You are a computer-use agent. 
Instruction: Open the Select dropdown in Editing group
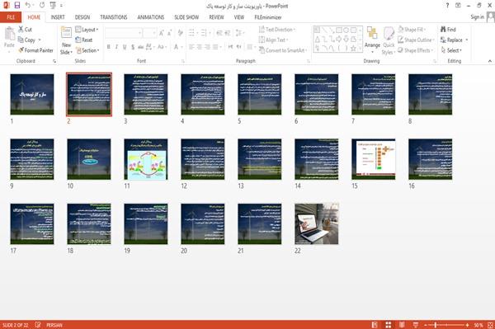pos(451,50)
